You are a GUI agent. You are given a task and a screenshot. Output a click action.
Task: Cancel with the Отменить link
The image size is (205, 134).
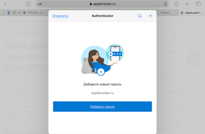60,16
